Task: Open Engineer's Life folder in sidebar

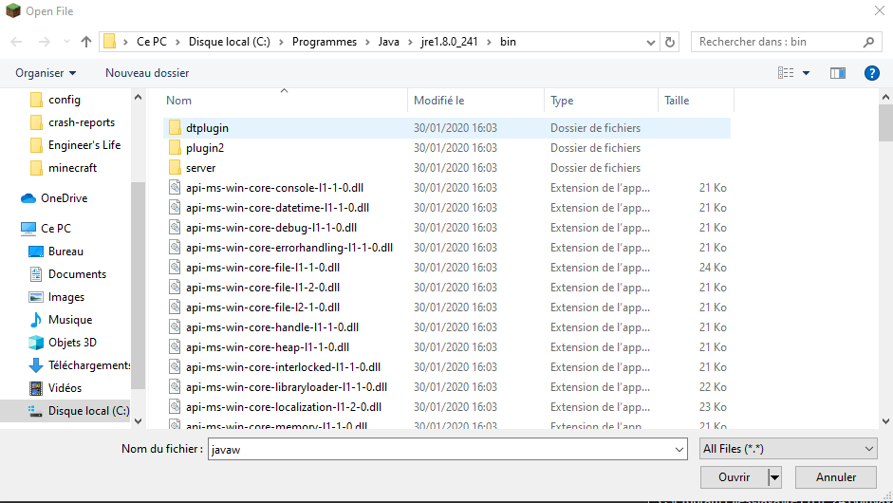Action: click(84, 145)
